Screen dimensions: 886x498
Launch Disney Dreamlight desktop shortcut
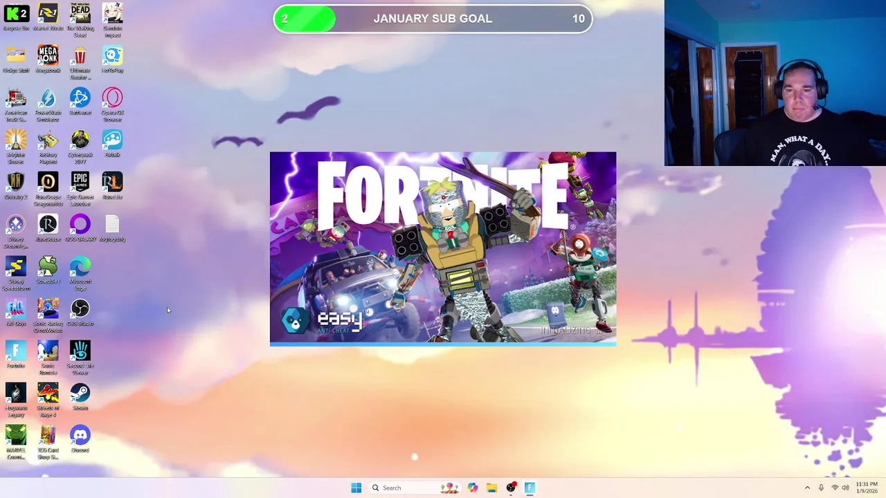point(16,232)
